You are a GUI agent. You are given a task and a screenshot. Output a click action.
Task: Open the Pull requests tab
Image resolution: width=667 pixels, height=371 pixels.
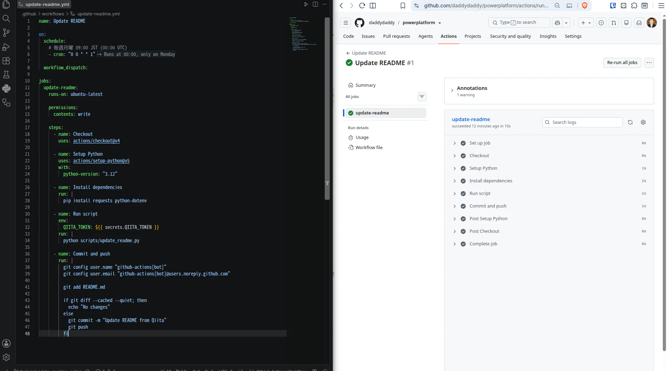(x=397, y=36)
